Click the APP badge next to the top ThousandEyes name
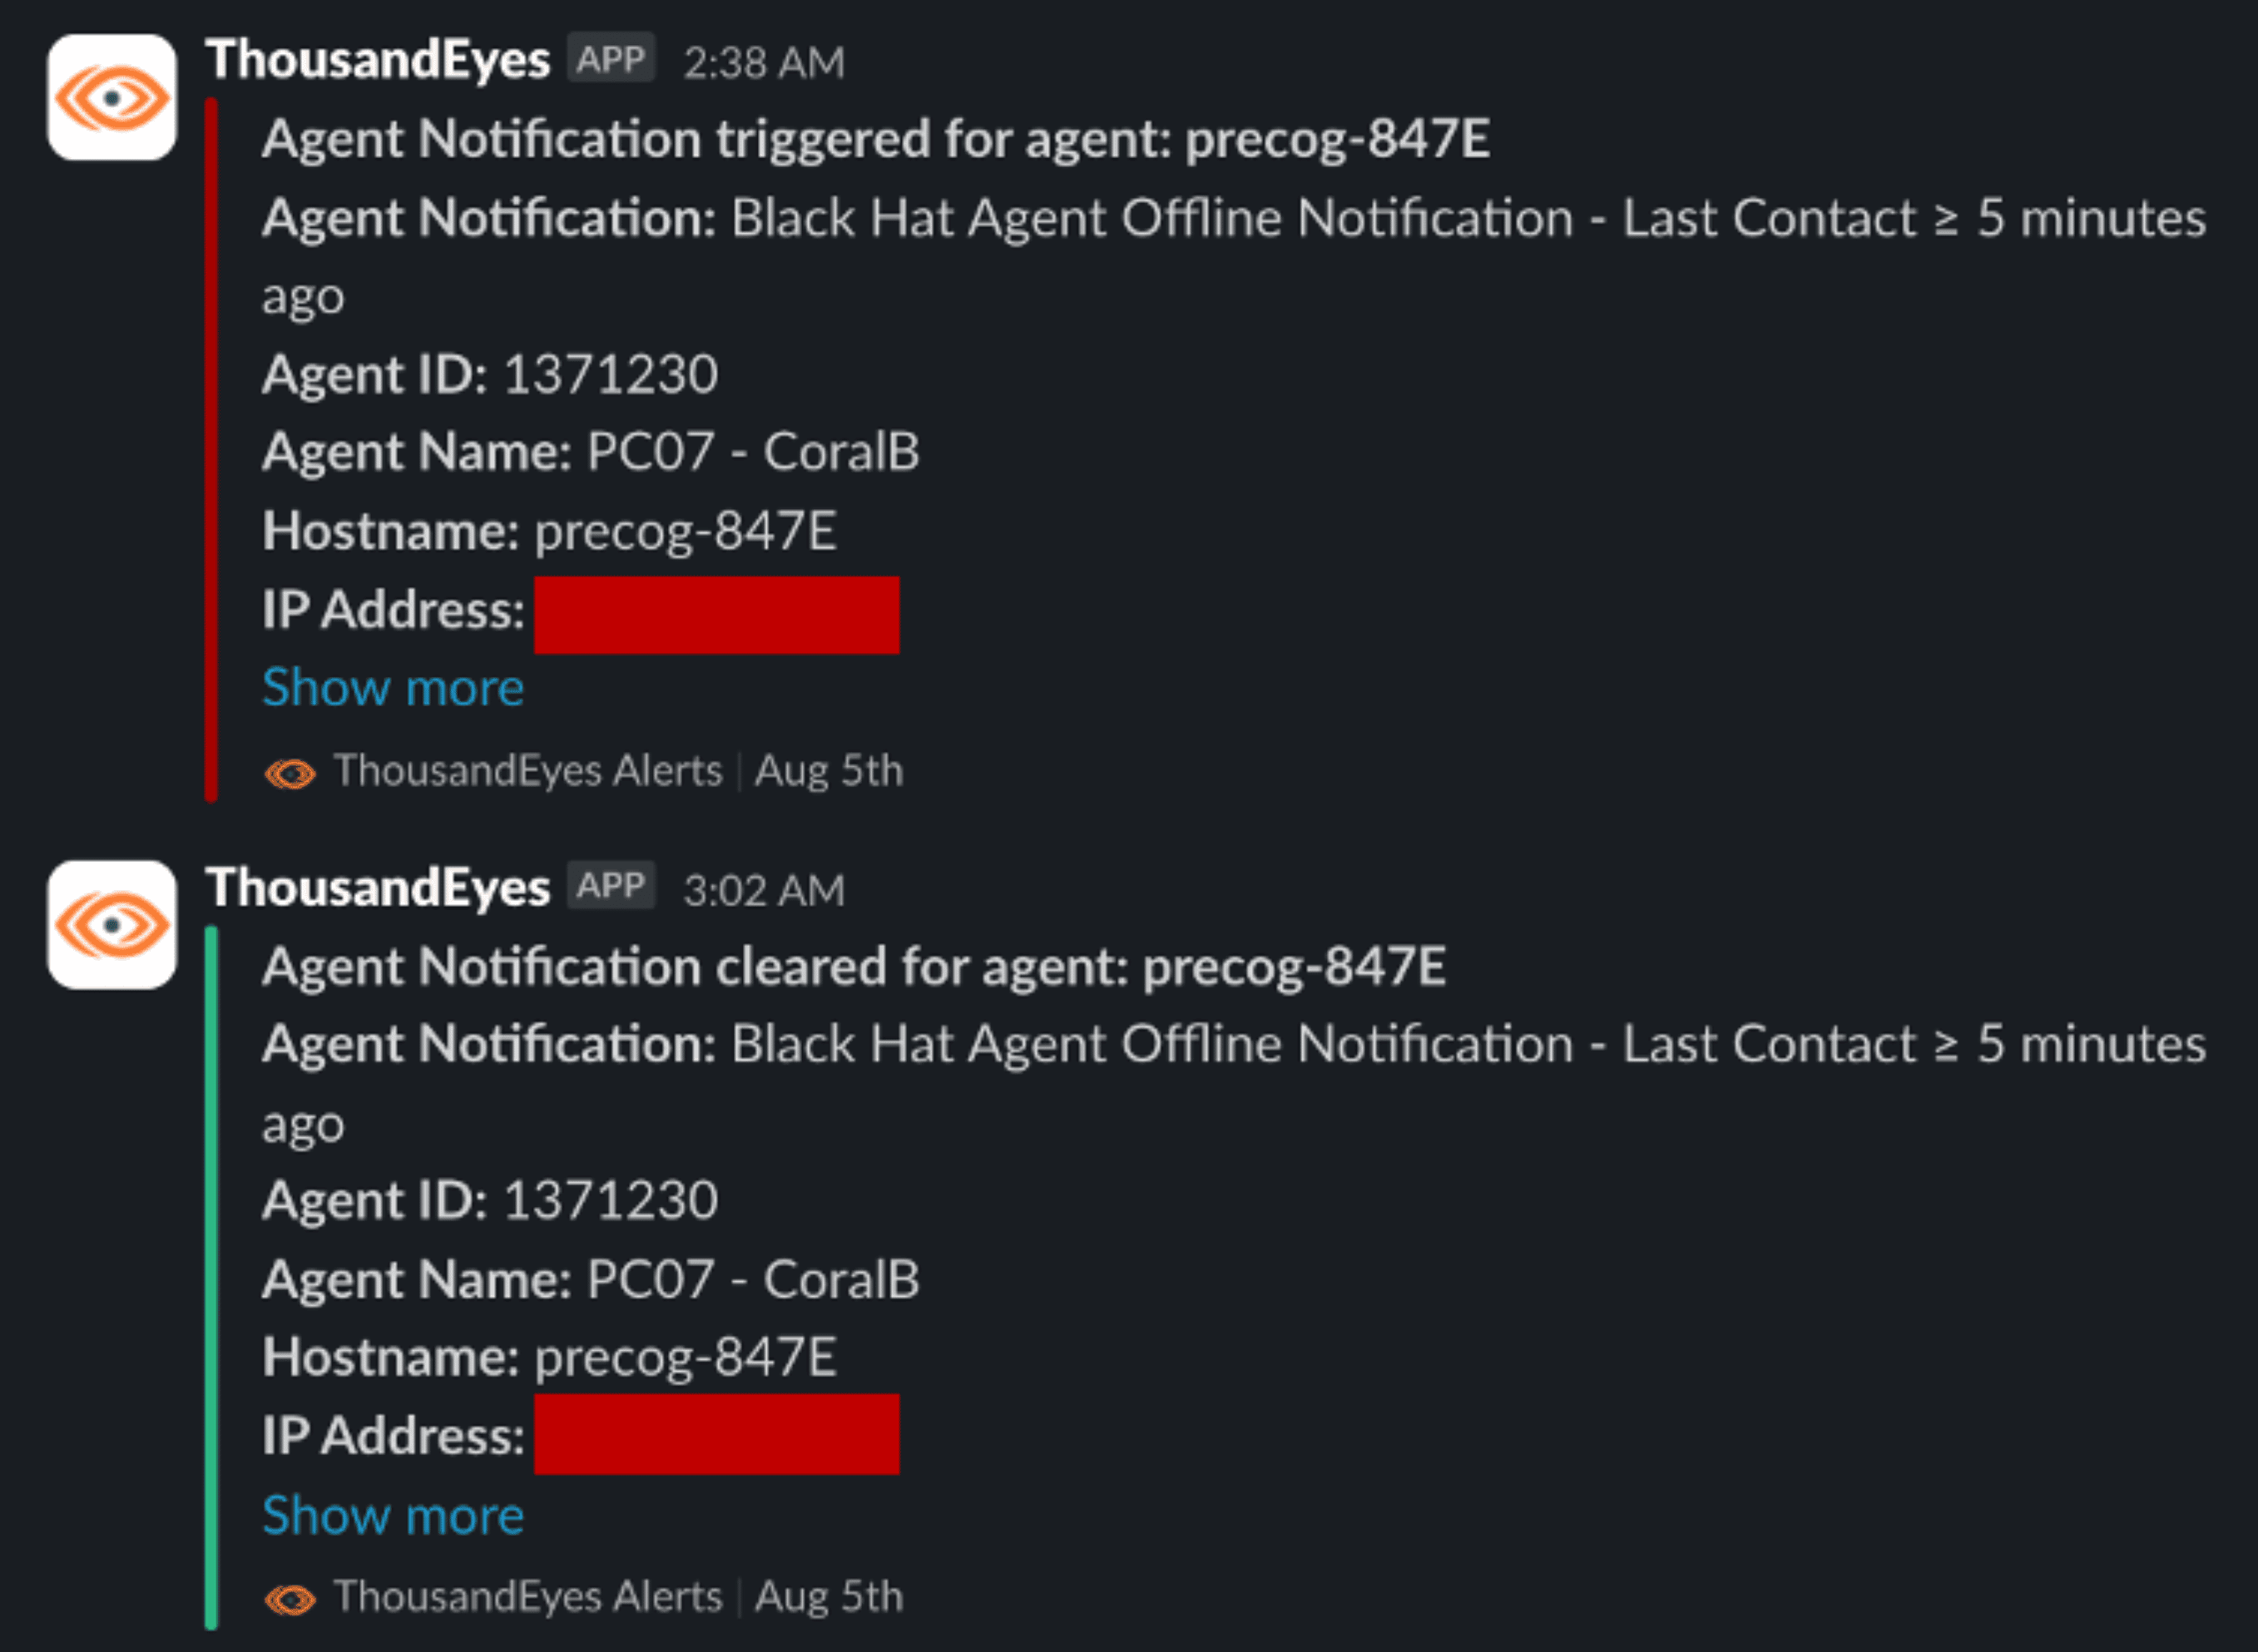2258x1652 pixels. (609, 60)
